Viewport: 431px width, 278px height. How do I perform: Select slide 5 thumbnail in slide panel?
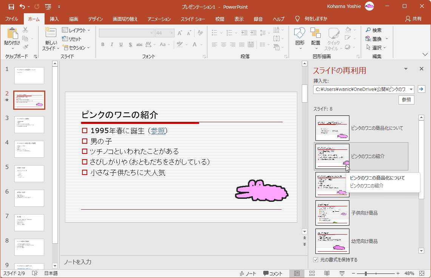click(29, 174)
